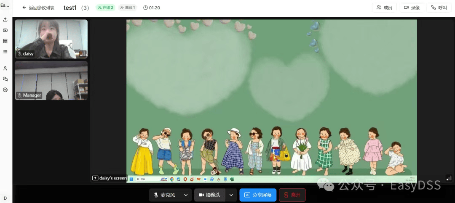Expand the camera options dropdown arrow

(x=231, y=195)
